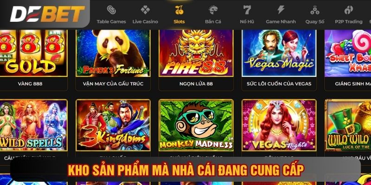Open the Quay Số lottery balls icon
Viewport: 371px width, 185px height.
(x=315, y=10)
